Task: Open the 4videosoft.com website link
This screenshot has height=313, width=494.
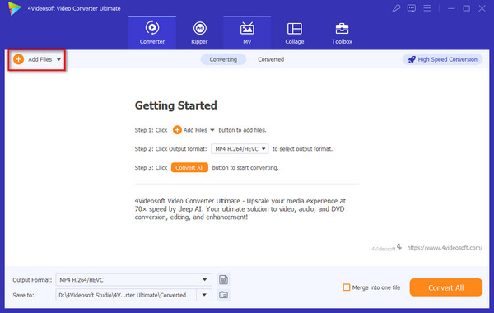Action: (445, 248)
